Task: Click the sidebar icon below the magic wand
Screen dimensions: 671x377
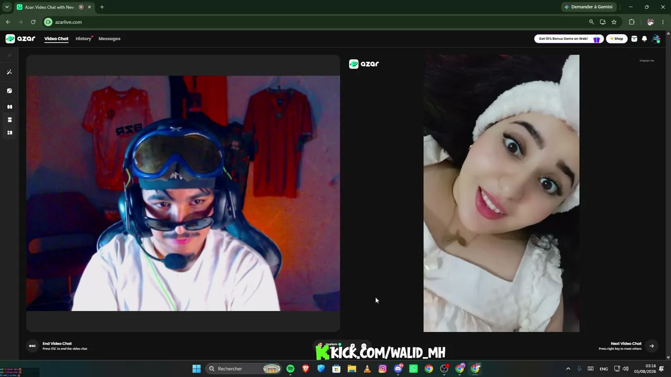Action: 9,91
